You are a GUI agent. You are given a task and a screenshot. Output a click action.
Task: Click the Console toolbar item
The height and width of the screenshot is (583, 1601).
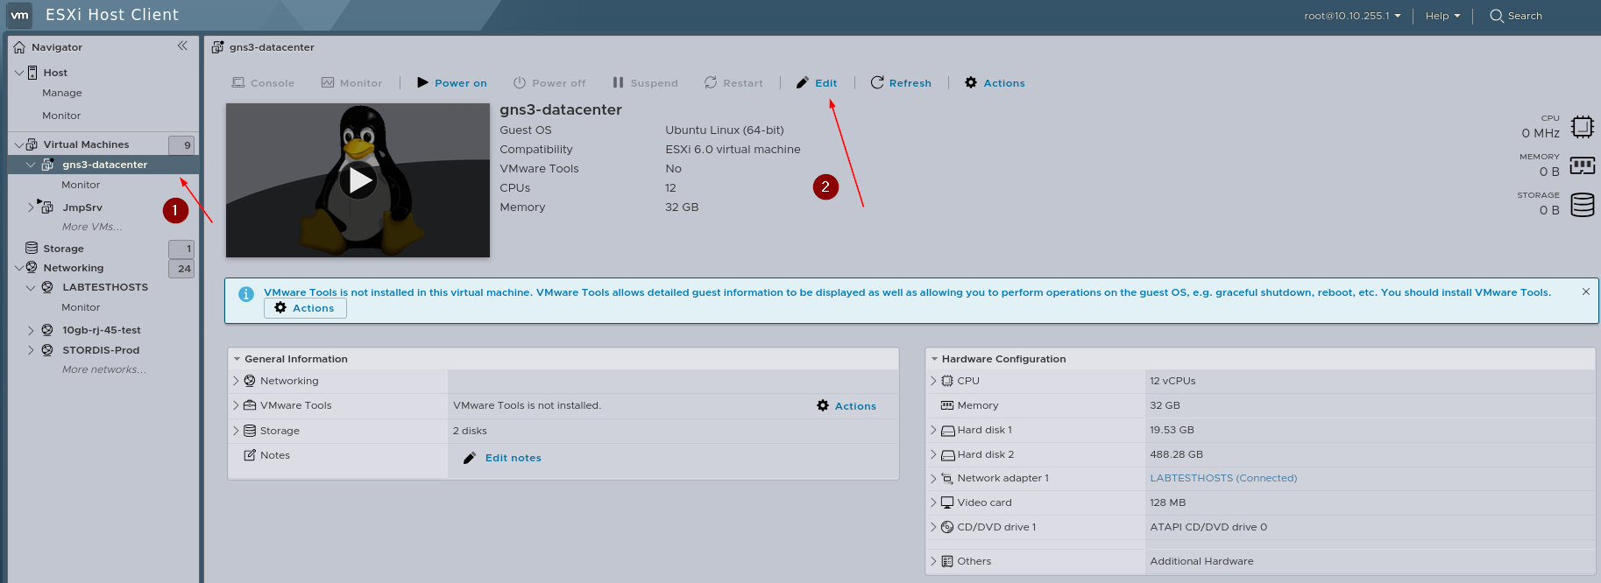pos(263,83)
